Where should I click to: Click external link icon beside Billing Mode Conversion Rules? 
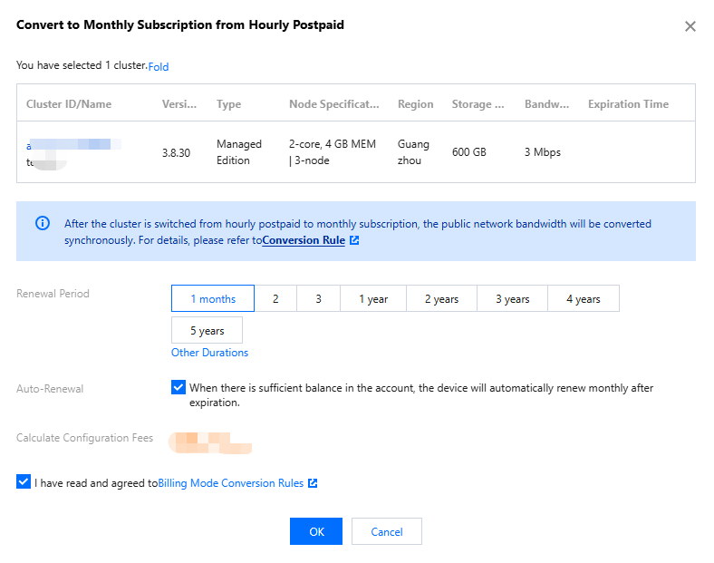point(313,483)
